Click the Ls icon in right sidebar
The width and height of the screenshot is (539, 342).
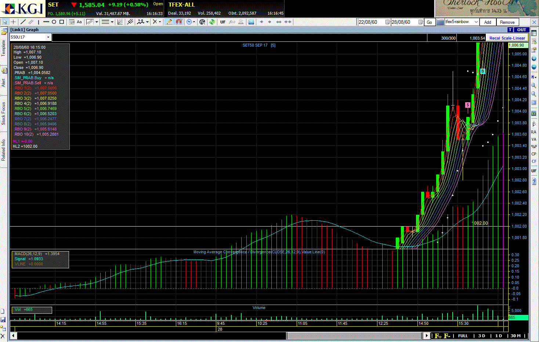[x=534, y=114]
